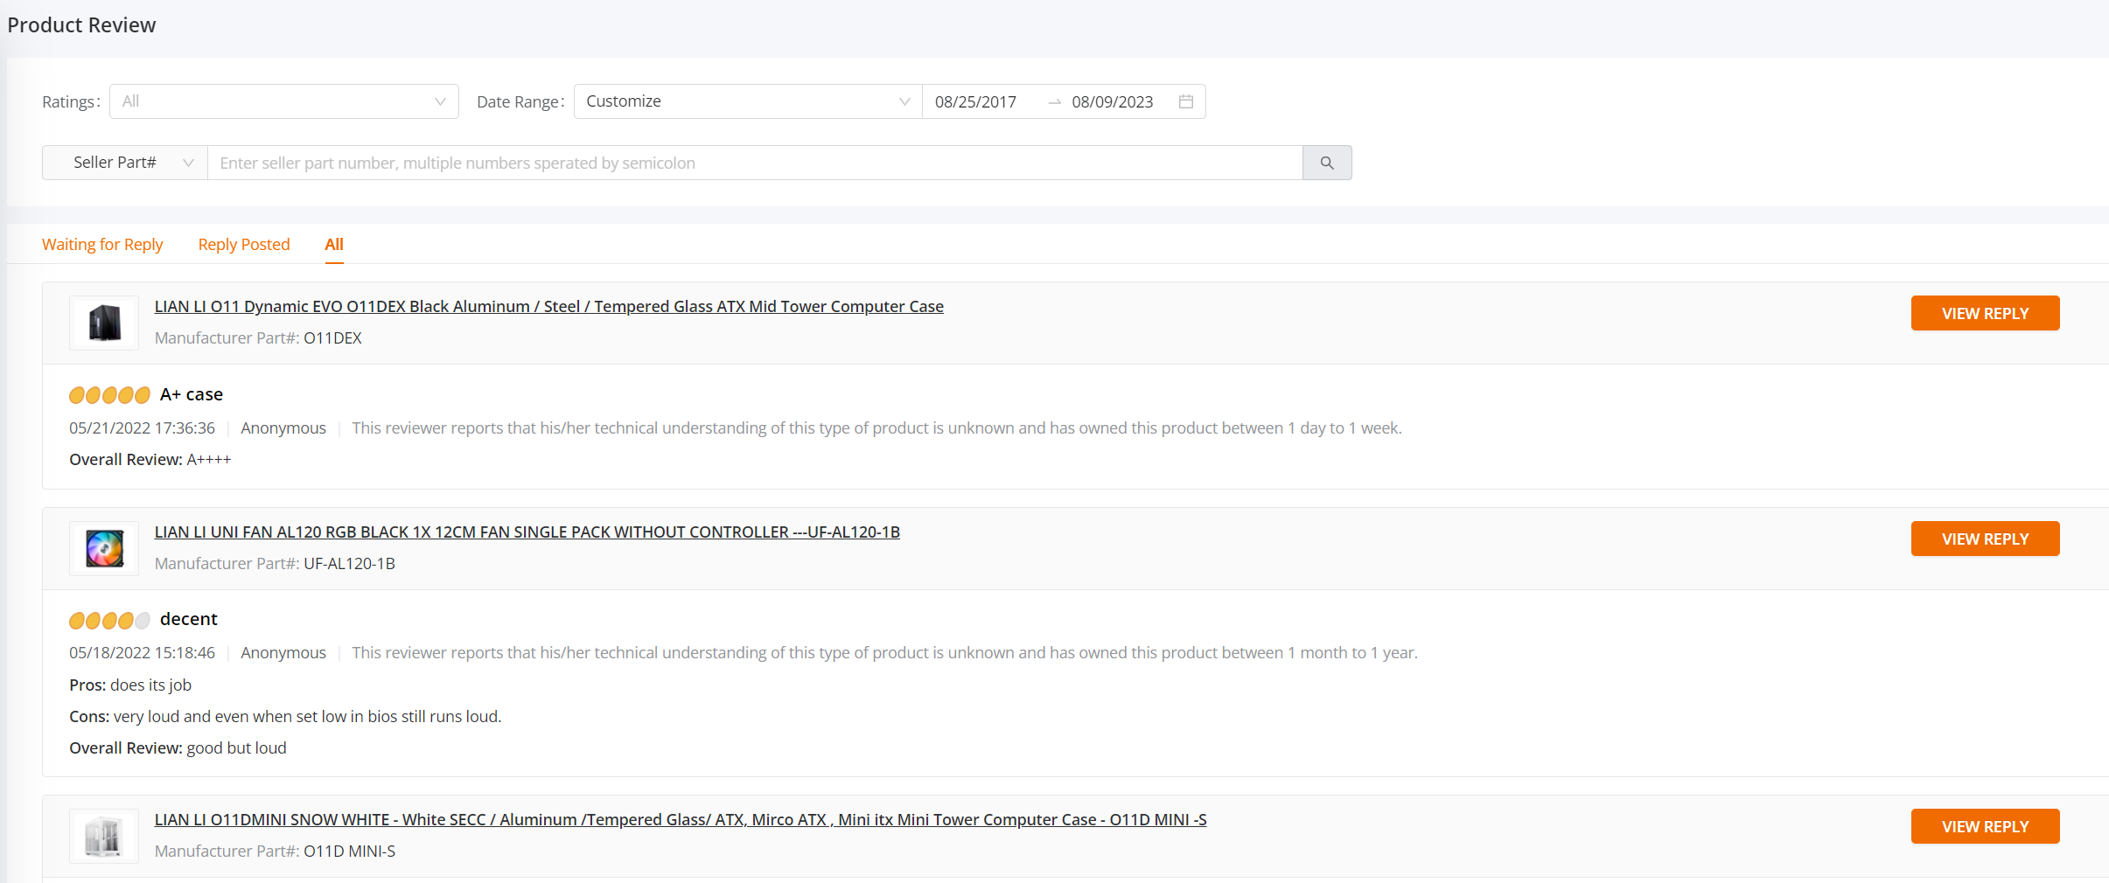
Task: Click 'Overall Review: good but loud' text
Action: tap(178, 747)
